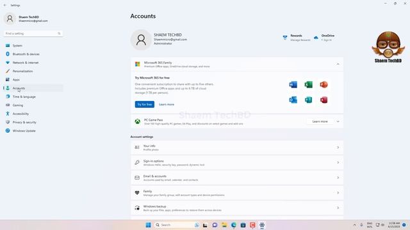The width and height of the screenshot is (410, 230).
Task: Open the Windows Start menu
Action: [148, 225]
